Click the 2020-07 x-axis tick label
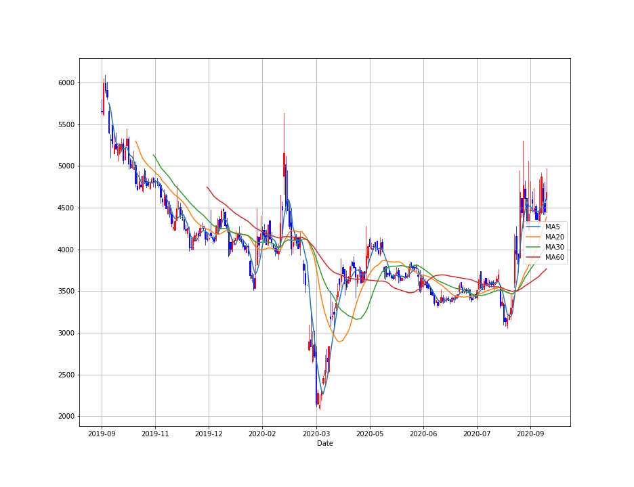Viewport: 634px width, 487px height. coord(477,434)
